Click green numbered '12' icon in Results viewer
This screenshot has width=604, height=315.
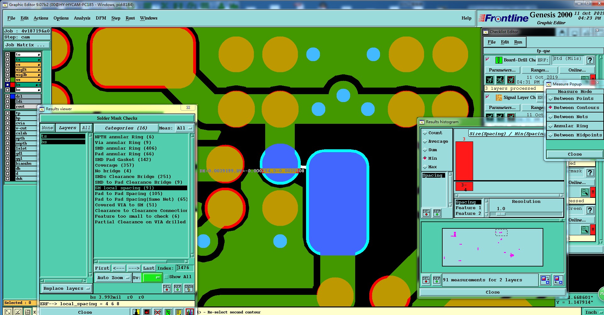tap(168, 312)
